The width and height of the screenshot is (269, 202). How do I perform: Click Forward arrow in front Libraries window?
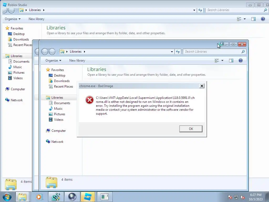coord(52,52)
